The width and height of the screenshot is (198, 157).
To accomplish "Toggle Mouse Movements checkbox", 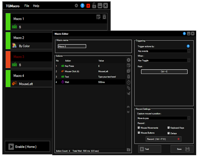I will point(139,128).
